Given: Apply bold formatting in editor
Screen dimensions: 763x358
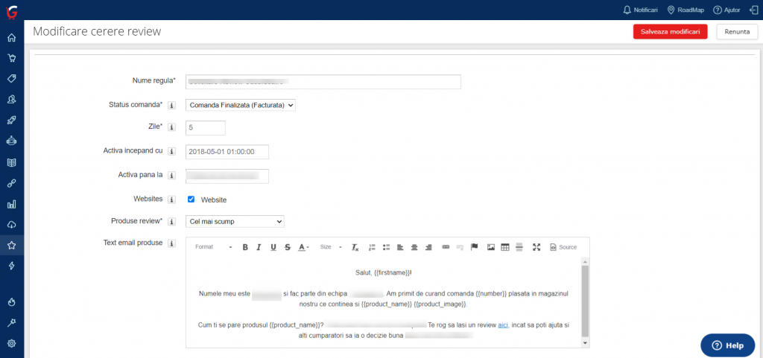Looking at the screenshot, I should (245, 247).
